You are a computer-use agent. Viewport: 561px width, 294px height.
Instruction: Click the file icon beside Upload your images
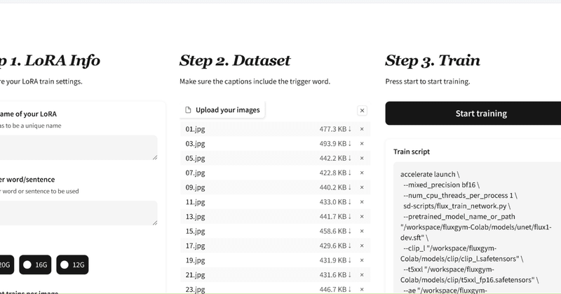coord(188,110)
